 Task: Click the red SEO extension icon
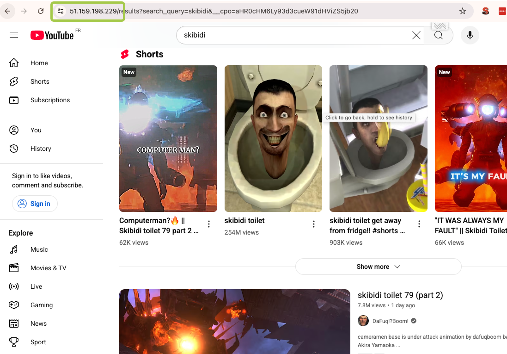point(485,11)
